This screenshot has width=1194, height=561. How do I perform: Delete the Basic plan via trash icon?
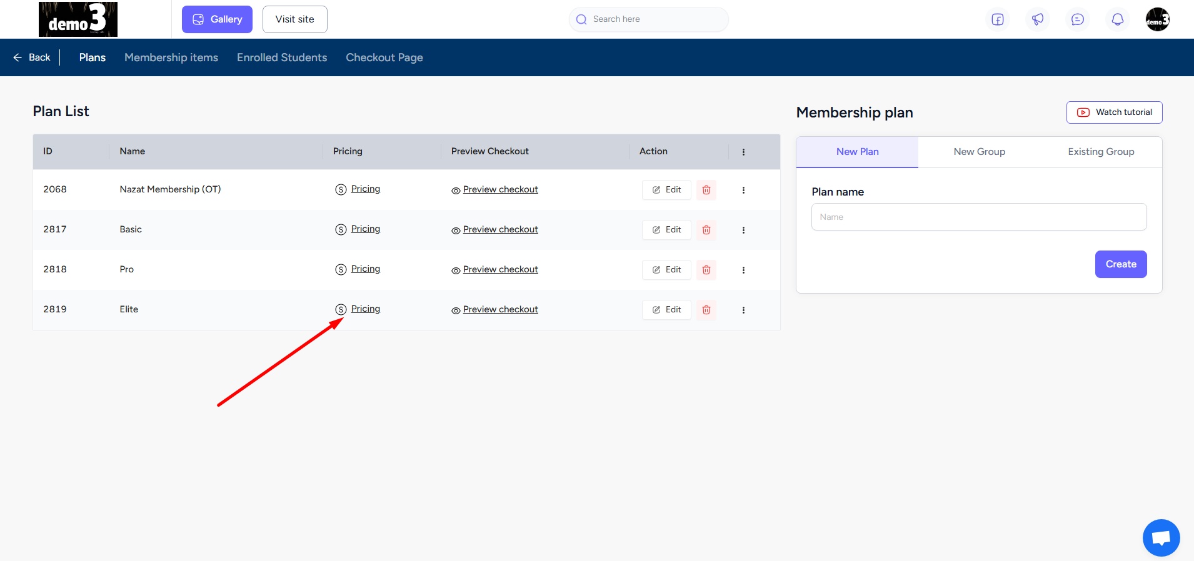[706, 230]
